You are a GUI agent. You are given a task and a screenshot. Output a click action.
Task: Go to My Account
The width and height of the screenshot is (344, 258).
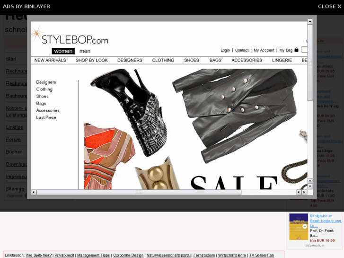coord(264,50)
